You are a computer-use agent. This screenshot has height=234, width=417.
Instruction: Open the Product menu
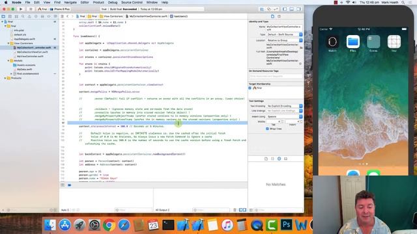click(x=98, y=3)
